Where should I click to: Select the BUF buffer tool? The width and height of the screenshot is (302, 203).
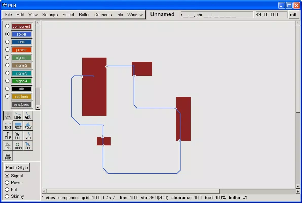[x=8, y=136]
